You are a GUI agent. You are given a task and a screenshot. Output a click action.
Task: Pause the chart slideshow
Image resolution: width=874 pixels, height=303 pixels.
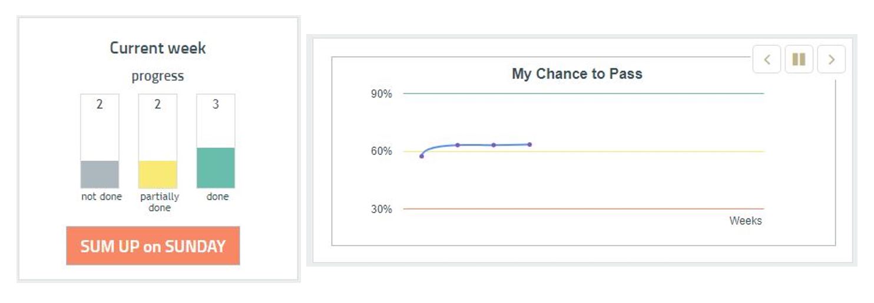(x=799, y=59)
